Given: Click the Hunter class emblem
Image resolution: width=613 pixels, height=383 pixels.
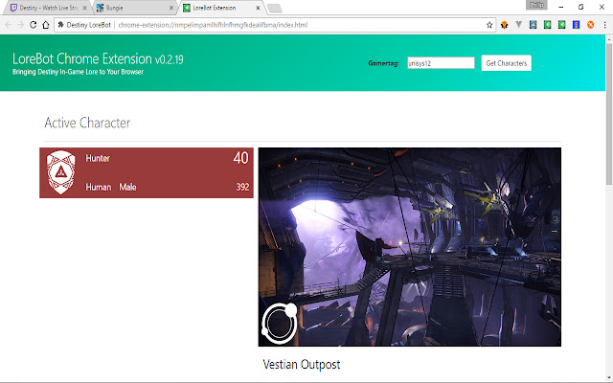Looking at the screenshot, I should [x=61, y=172].
